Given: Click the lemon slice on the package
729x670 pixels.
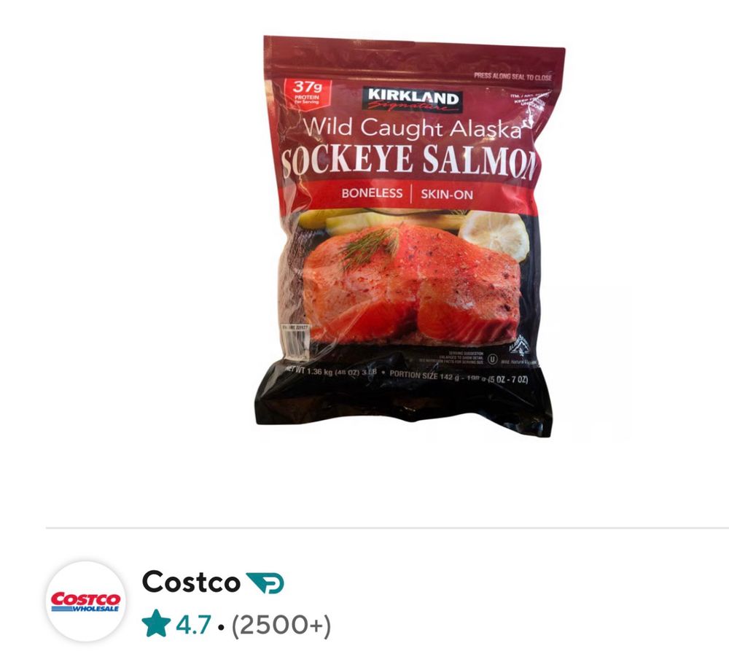Looking at the screenshot, I should [x=496, y=234].
